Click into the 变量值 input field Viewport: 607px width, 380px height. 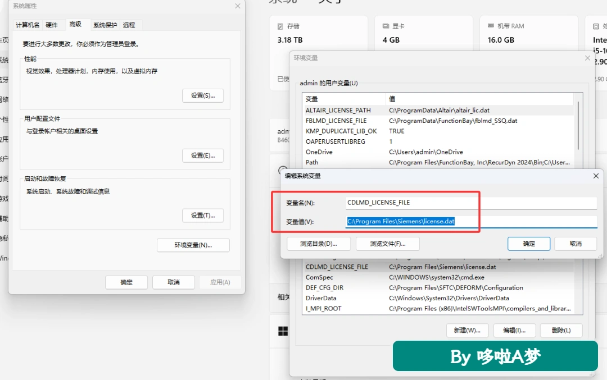[471, 222]
